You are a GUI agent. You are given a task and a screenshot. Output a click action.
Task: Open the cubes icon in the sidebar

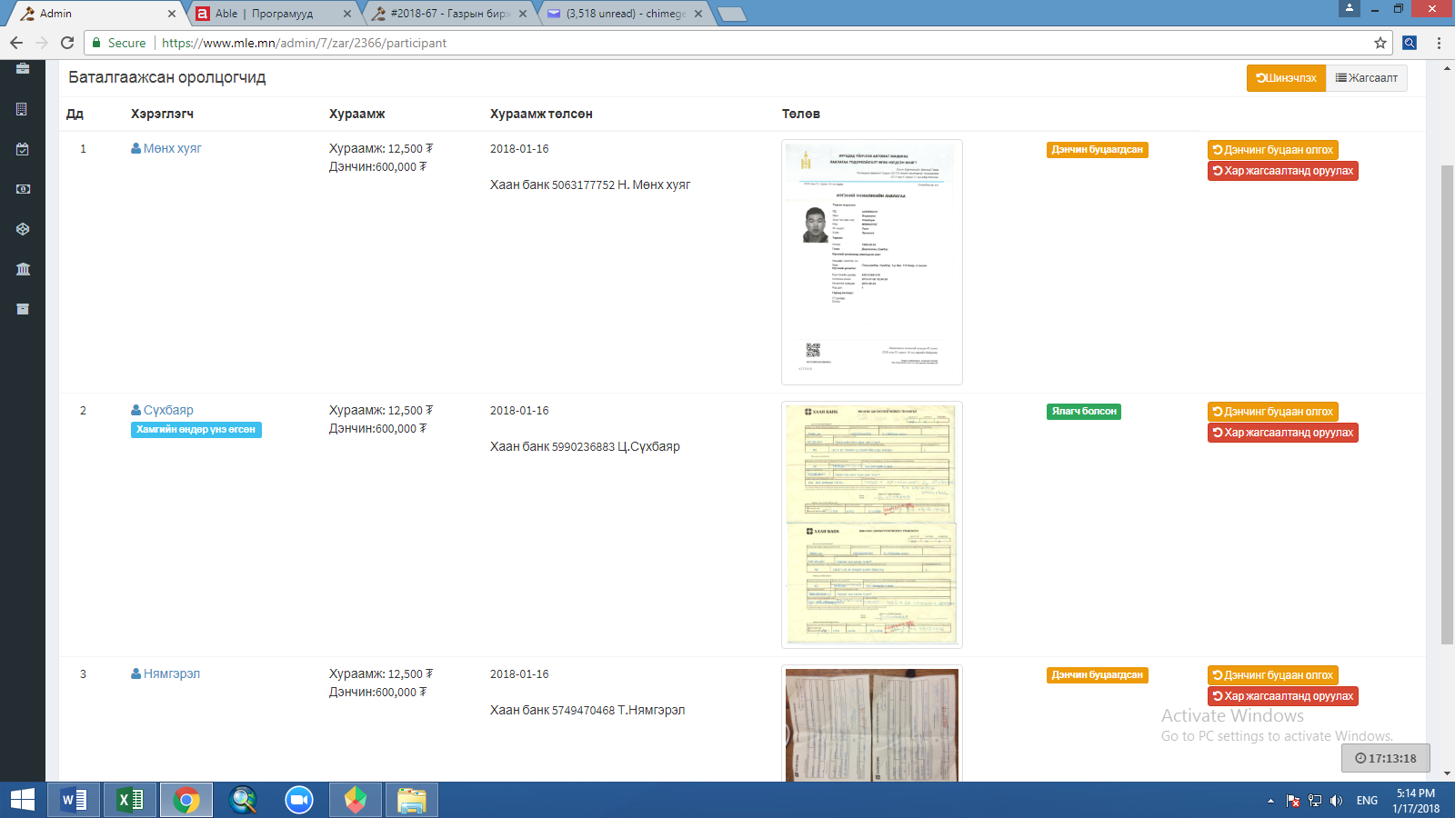click(23, 229)
